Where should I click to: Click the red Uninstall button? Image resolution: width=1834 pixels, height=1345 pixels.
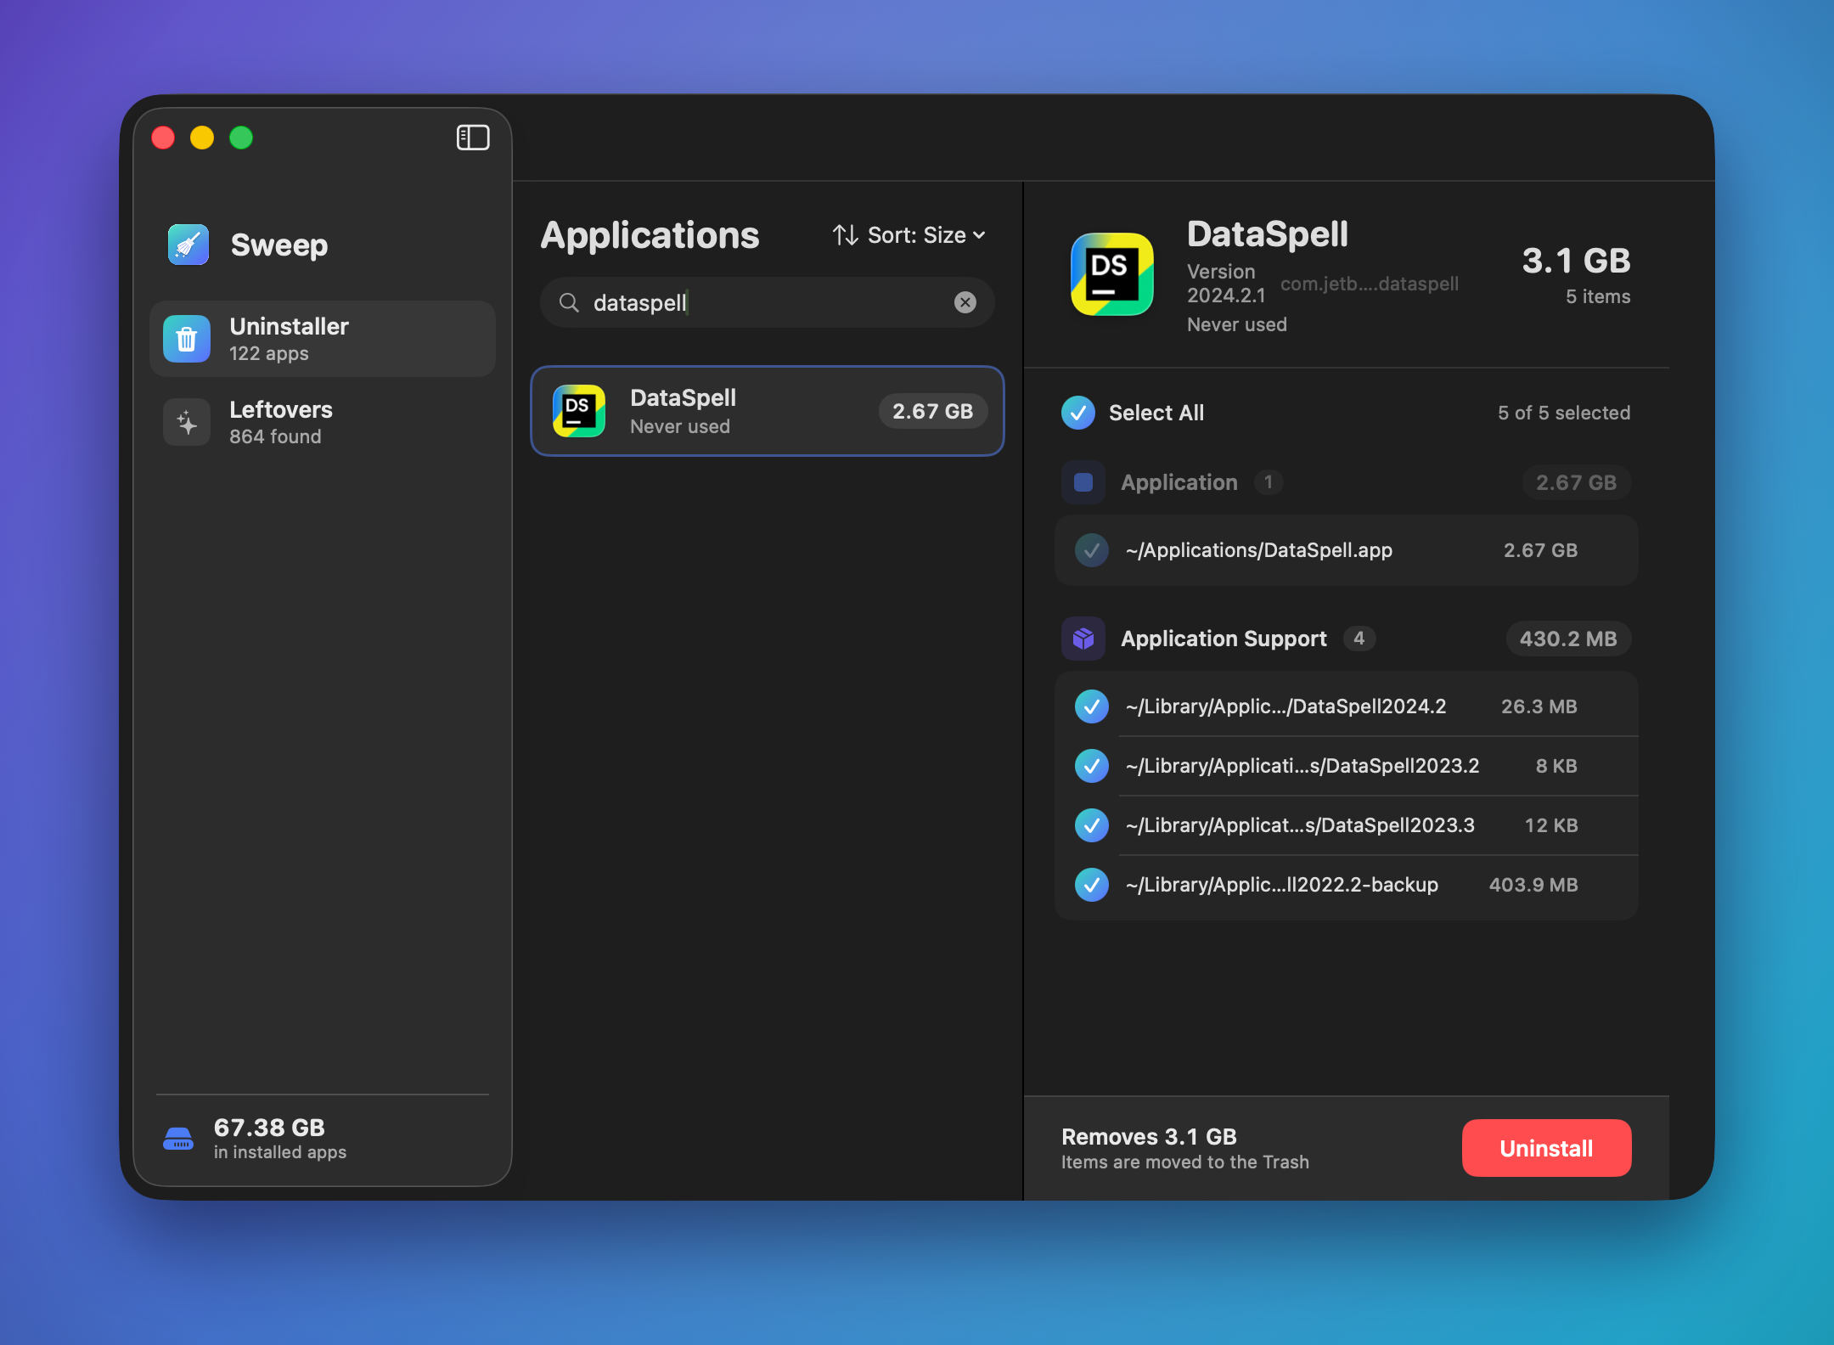pyautogui.click(x=1546, y=1148)
